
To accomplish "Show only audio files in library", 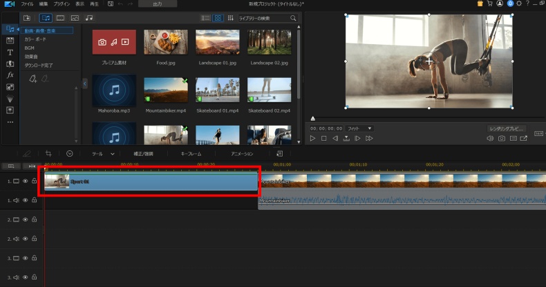I will click(88, 17).
